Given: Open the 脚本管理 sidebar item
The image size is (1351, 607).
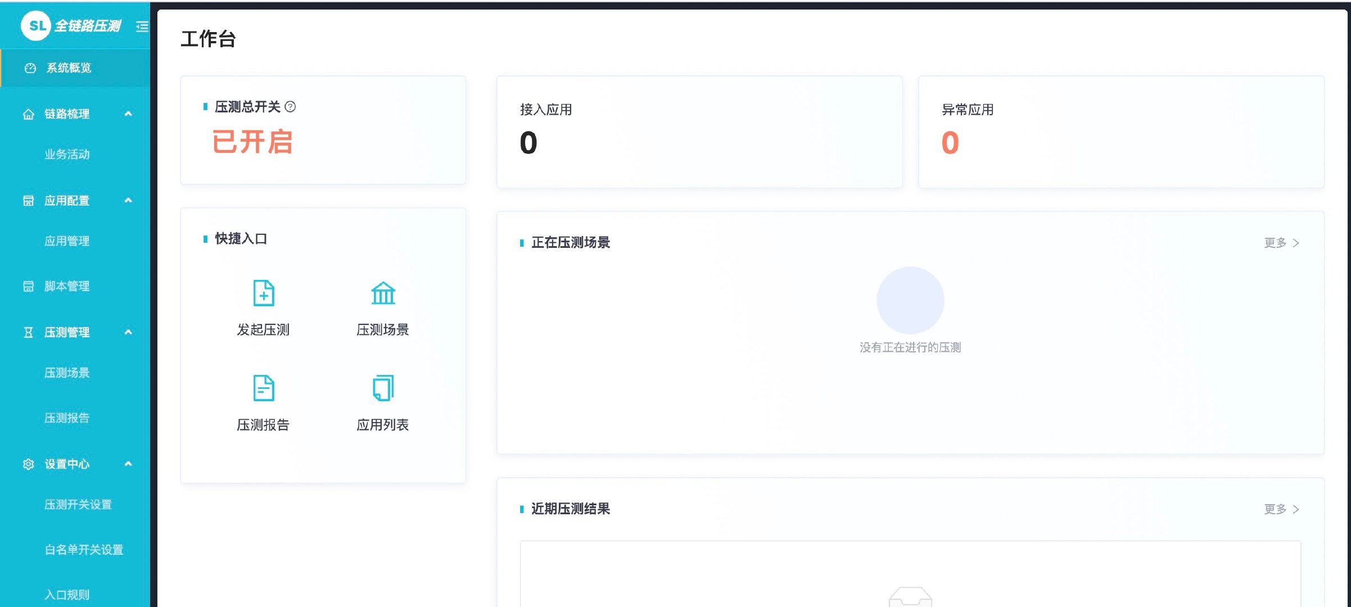Looking at the screenshot, I should click(x=66, y=287).
